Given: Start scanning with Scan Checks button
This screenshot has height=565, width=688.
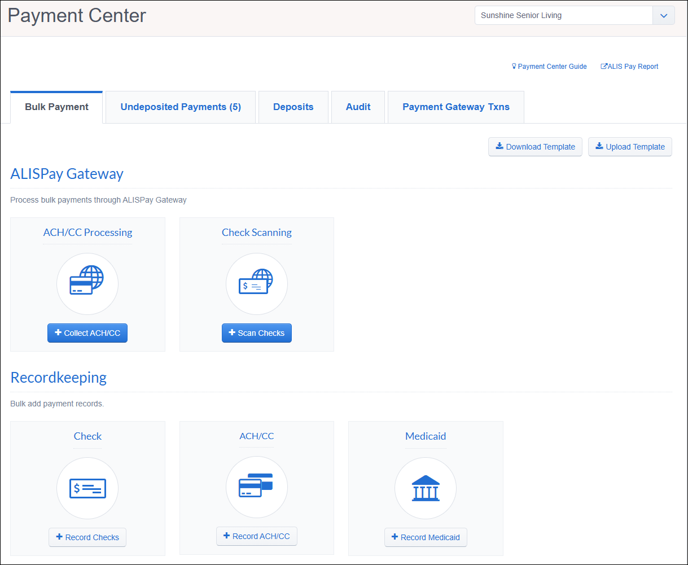Looking at the screenshot, I should tap(257, 333).
